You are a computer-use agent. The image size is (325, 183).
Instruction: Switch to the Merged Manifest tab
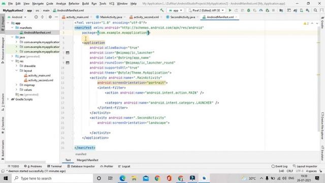[x=87, y=160]
